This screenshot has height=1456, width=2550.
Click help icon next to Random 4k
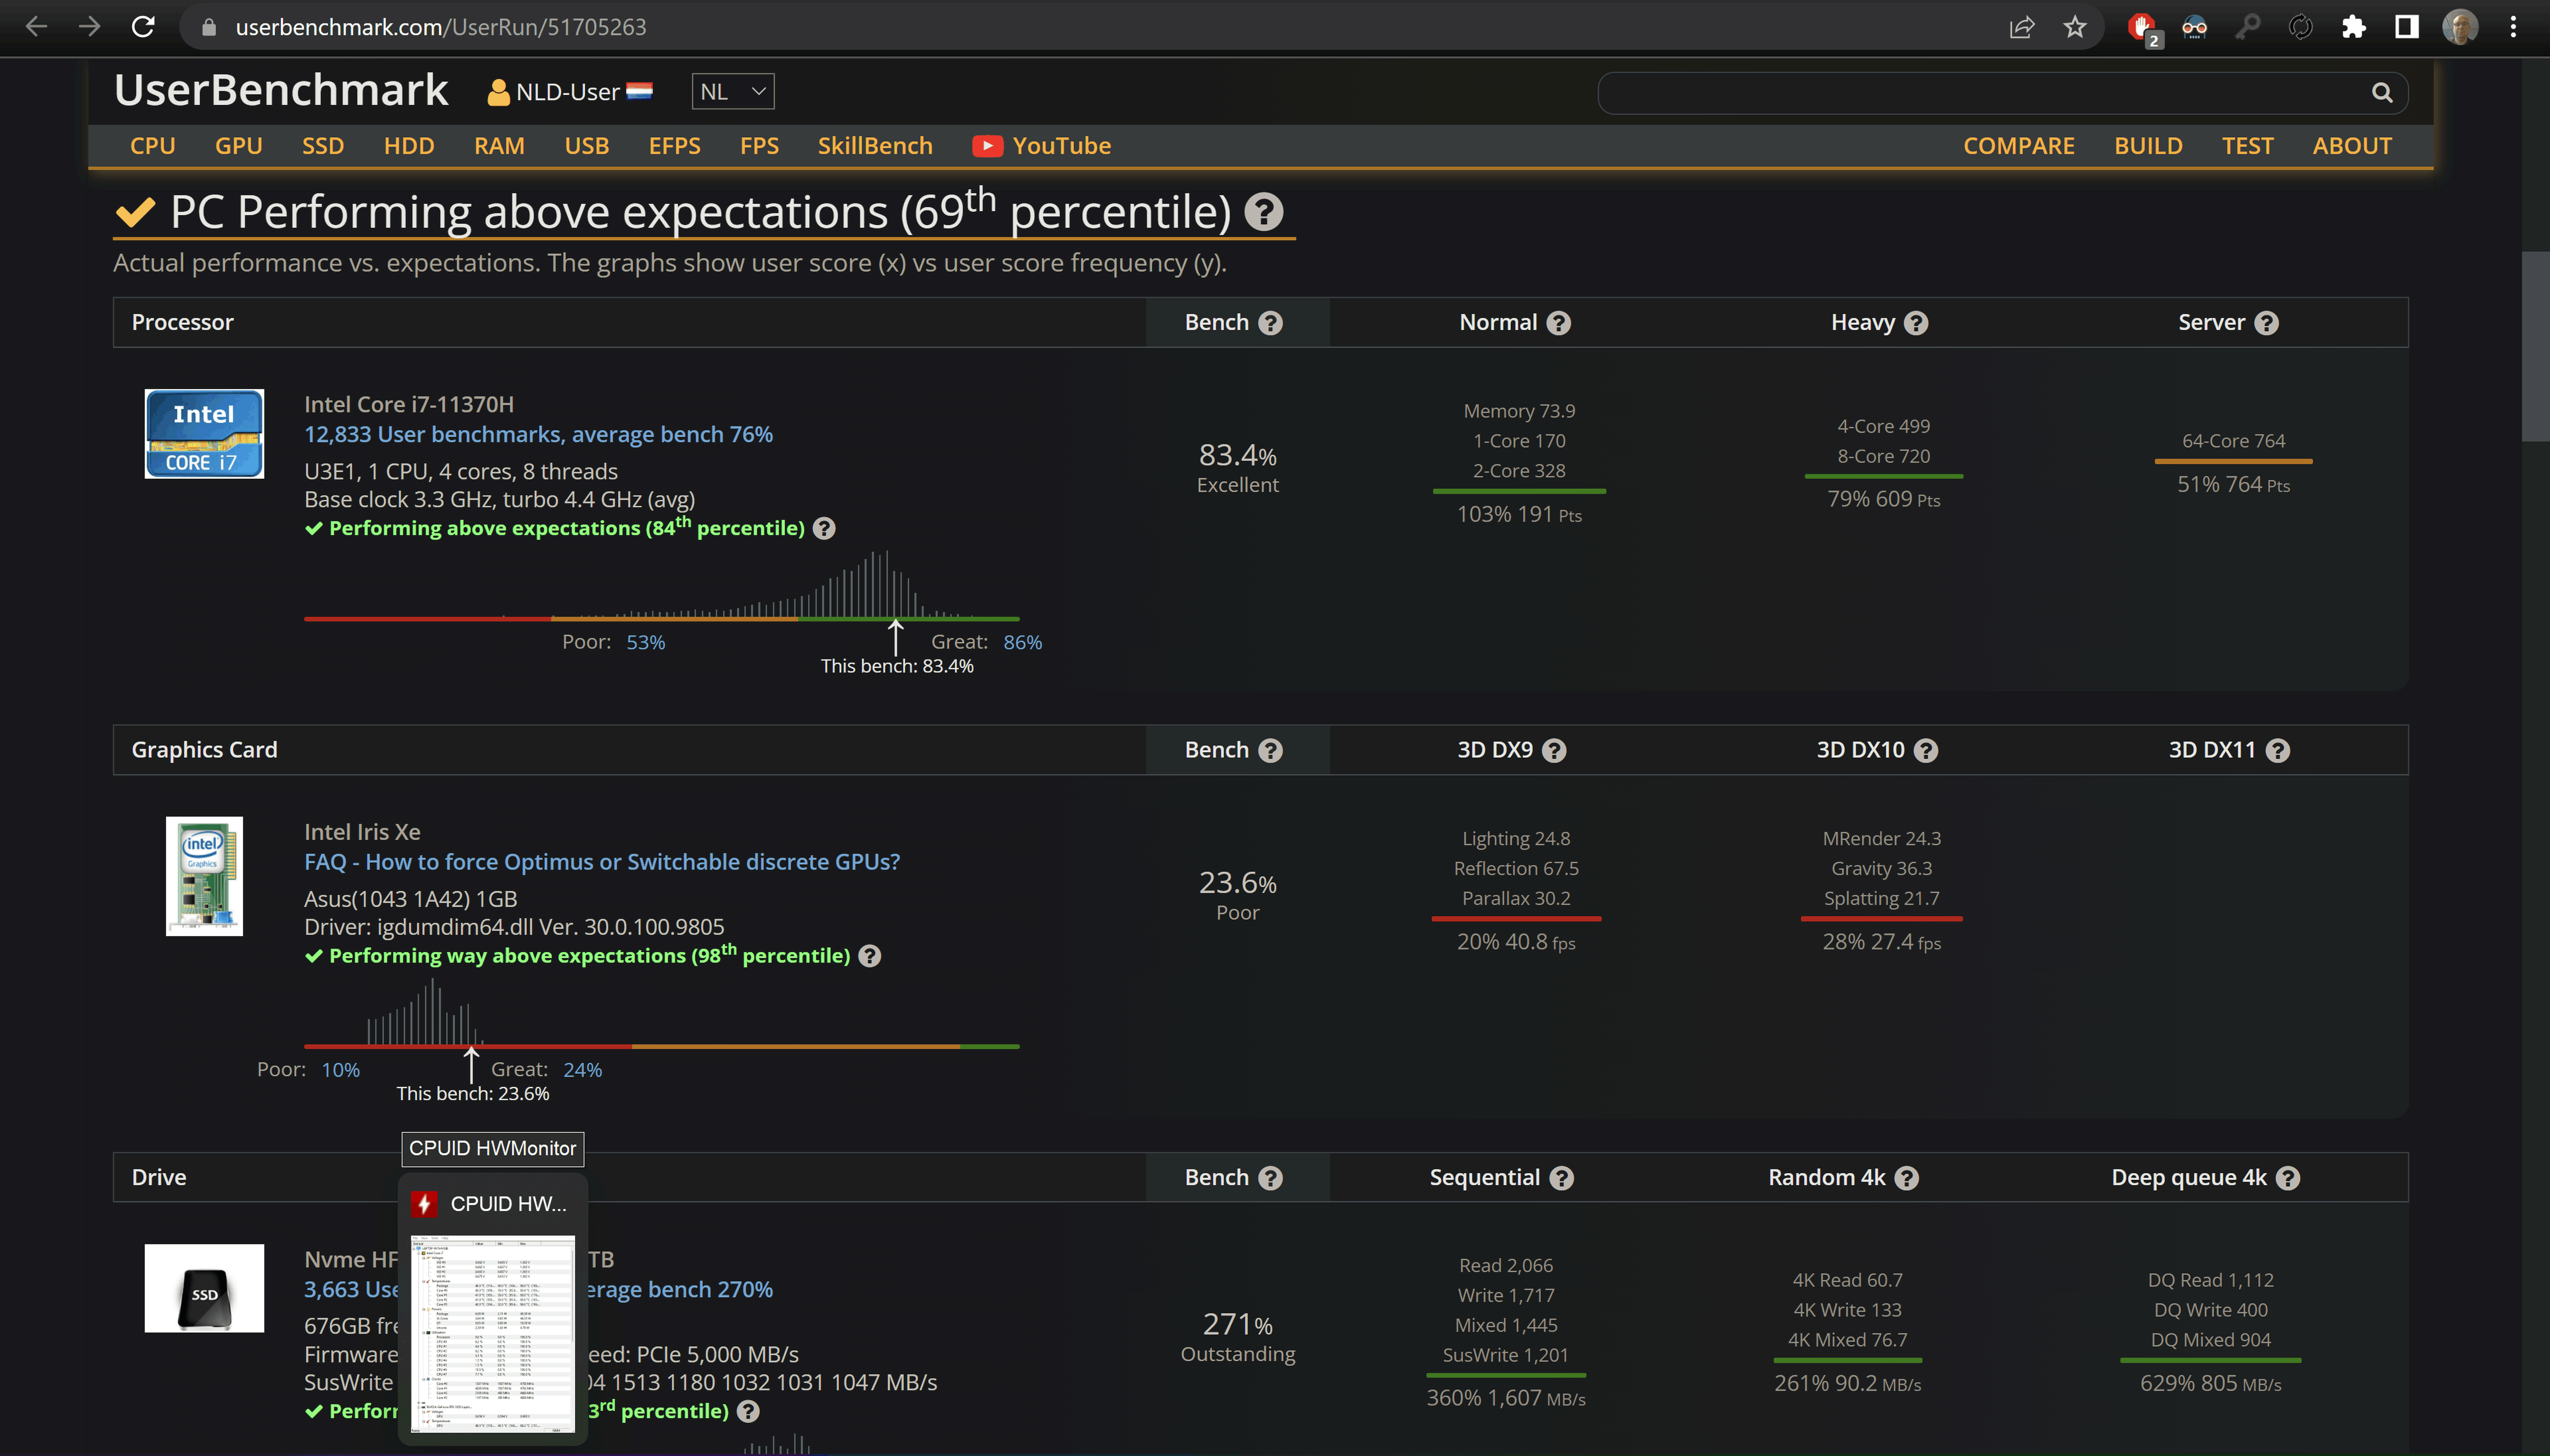tap(1907, 1178)
